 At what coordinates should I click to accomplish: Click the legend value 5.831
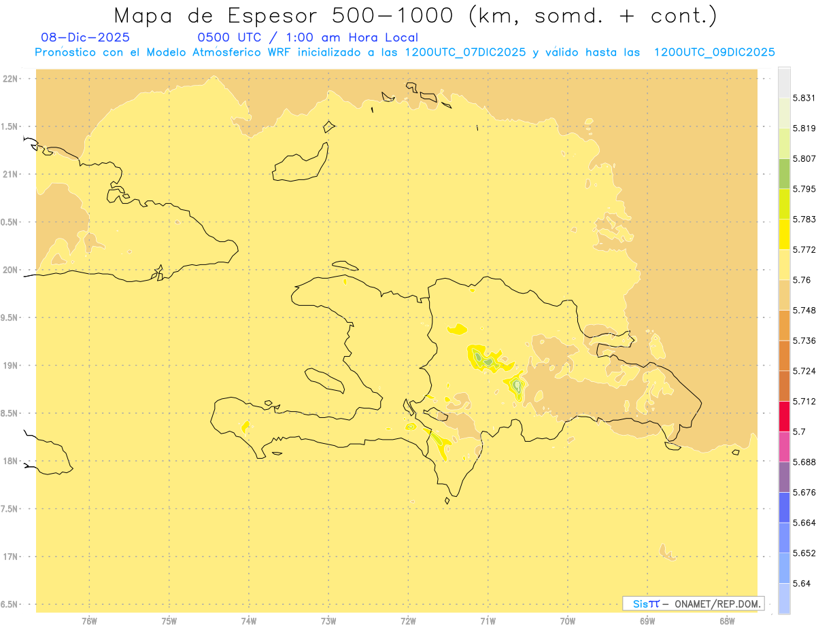[804, 98]
